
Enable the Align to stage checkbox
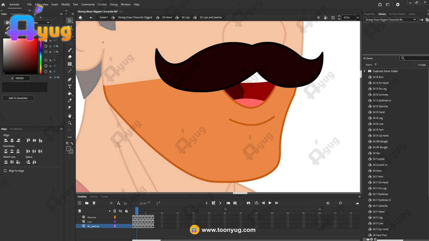(x=5, y=171)
